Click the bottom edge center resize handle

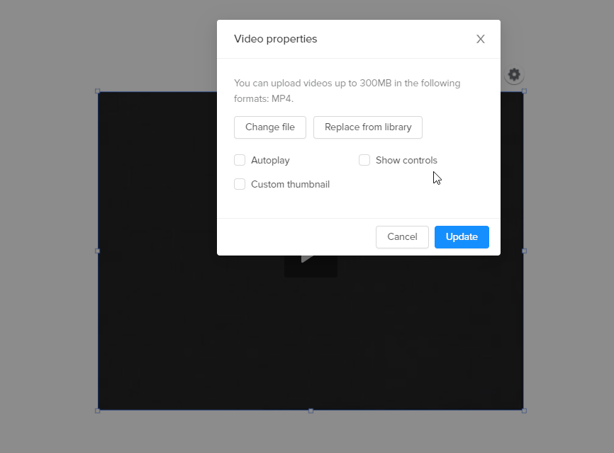coord(311,411)
